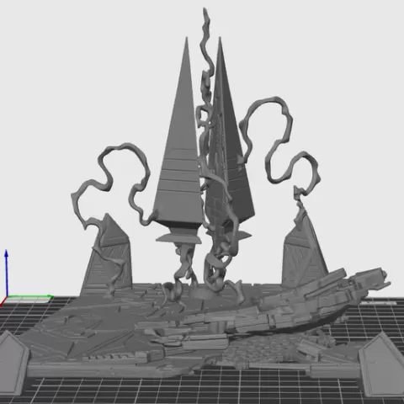
Task: Click the red axis line at origin
Action: click(x=3, y=301)
